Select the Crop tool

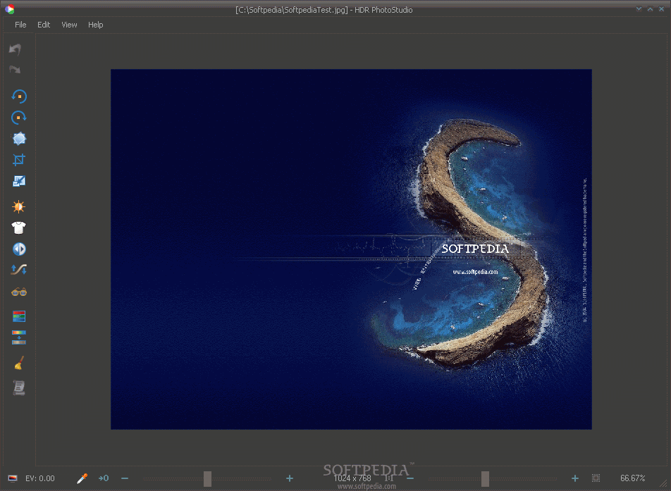click(x=19, y=160)
